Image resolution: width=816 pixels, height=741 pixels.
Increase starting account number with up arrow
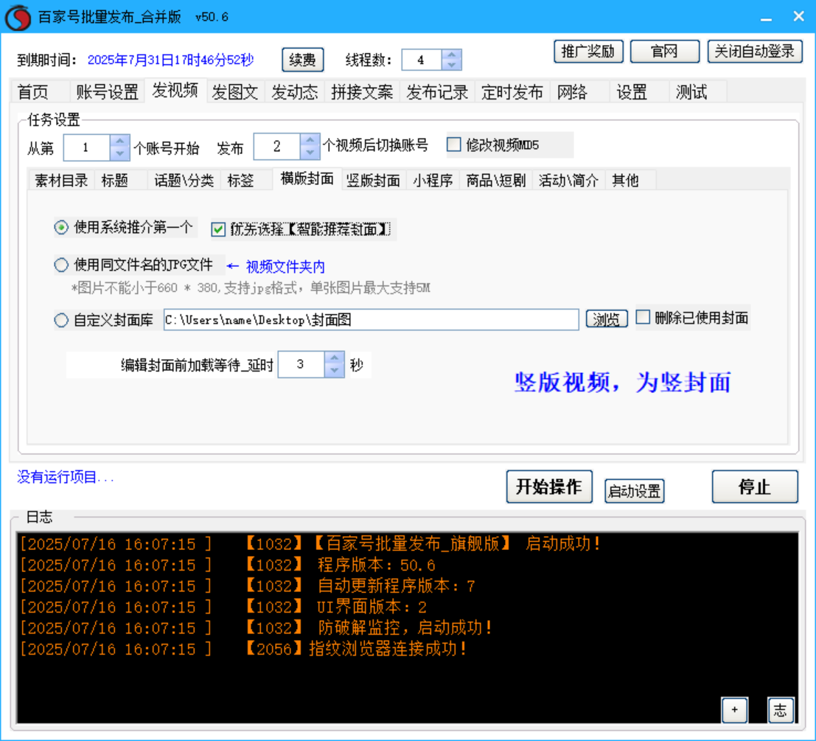119,142
